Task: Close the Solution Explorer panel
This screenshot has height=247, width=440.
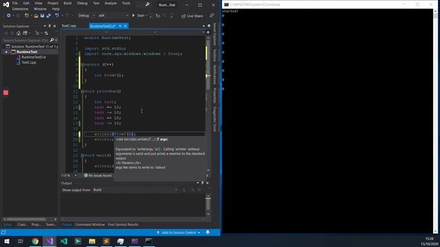Action: click(x=55, y=26)
